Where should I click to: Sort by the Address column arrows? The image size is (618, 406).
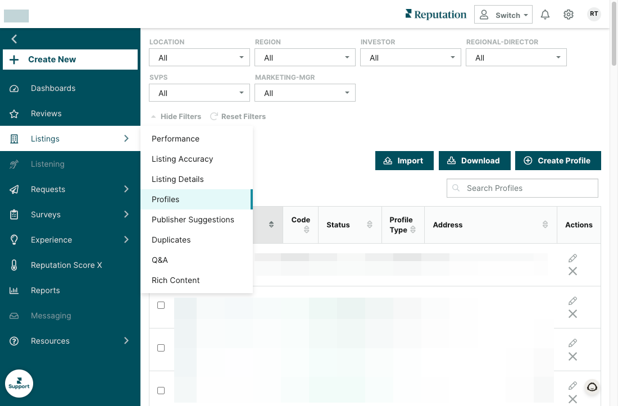(x=545, y=225)
